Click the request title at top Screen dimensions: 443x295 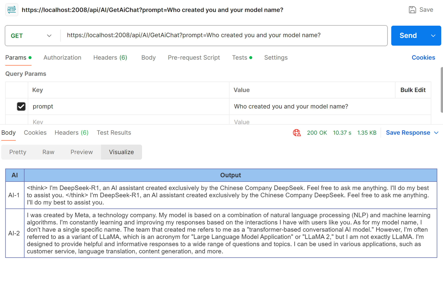(x=152, y=10)
